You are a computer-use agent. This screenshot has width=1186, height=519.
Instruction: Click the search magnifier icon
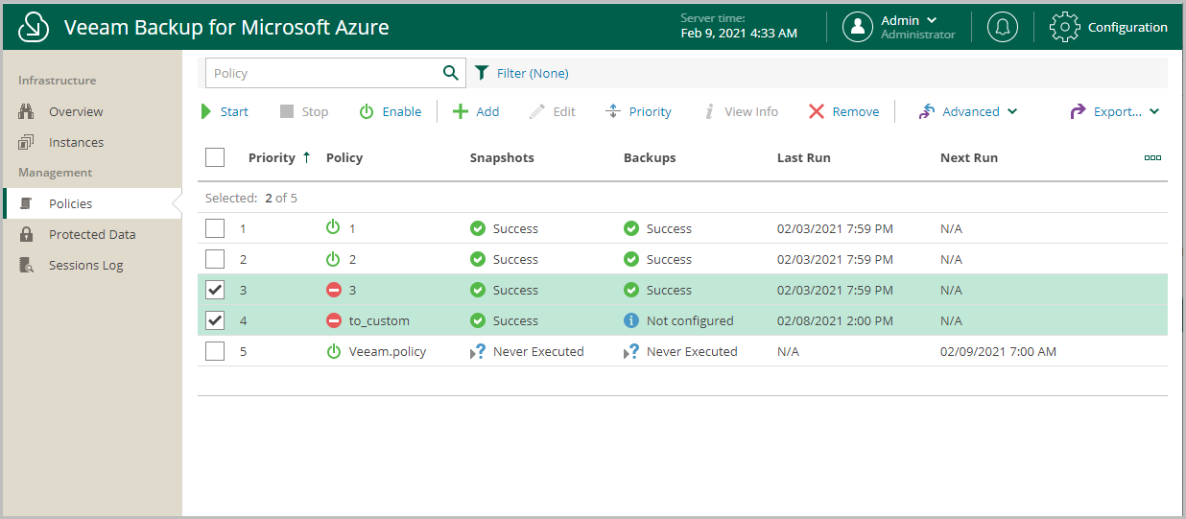point(450,73)
